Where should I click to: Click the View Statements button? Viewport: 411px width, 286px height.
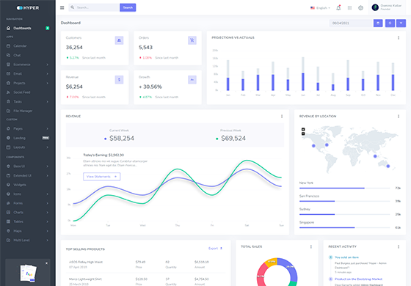(x=102, y=177)
